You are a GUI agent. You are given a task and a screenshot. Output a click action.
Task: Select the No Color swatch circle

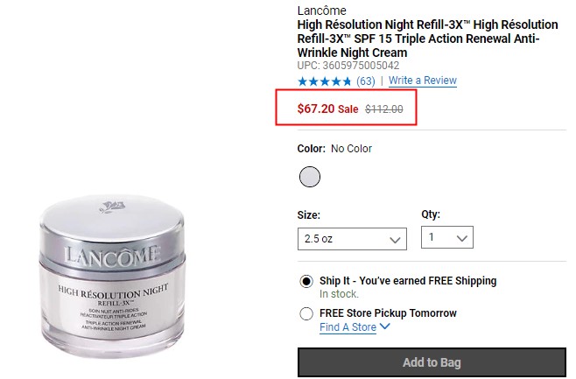click(310, 177)
